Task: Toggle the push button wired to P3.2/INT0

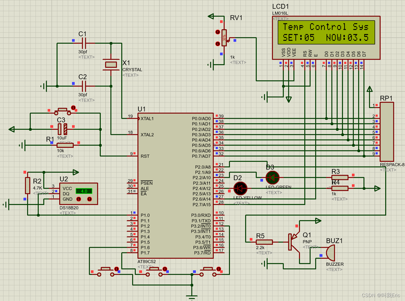Action: pyautogui.click(x=208, y=271)
